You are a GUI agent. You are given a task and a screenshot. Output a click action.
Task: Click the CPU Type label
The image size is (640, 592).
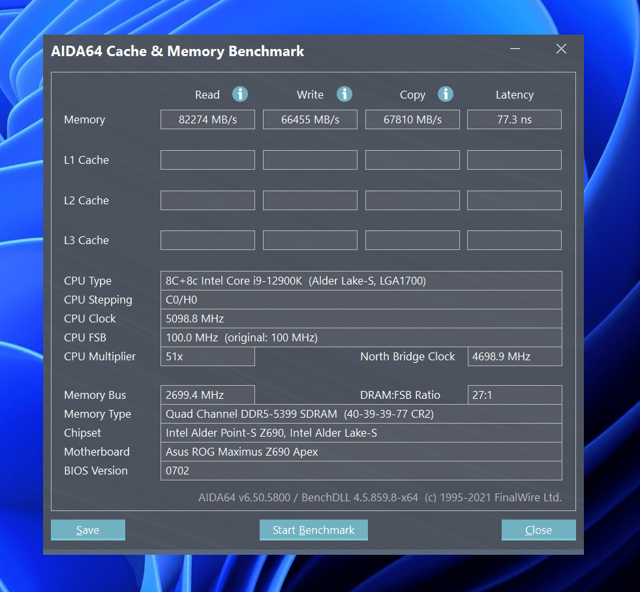click(88, 281)
